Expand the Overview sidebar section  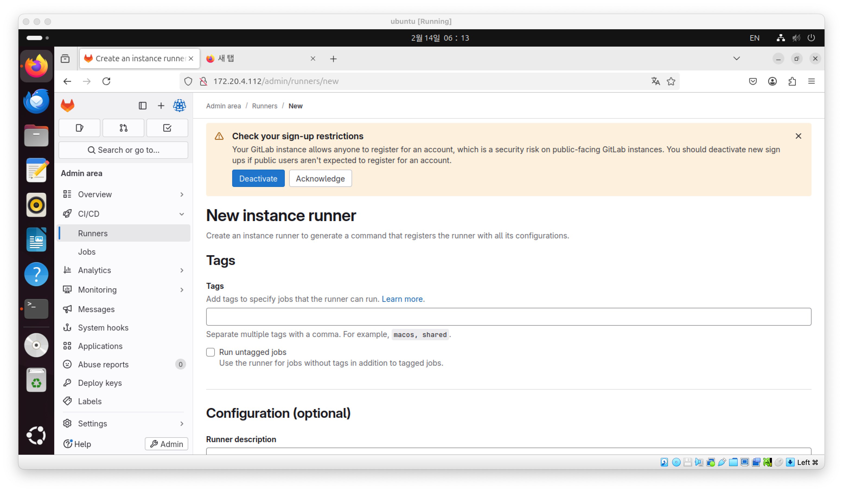123,194
